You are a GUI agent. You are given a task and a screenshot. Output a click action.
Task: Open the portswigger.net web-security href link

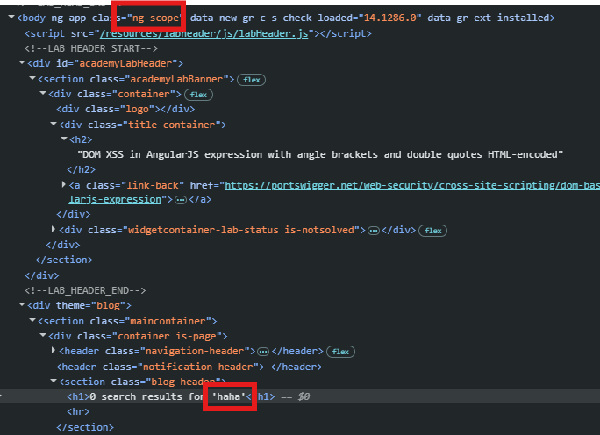point(412,185)
